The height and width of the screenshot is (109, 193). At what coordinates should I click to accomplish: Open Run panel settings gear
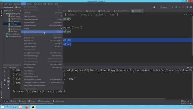coord(188,68)
